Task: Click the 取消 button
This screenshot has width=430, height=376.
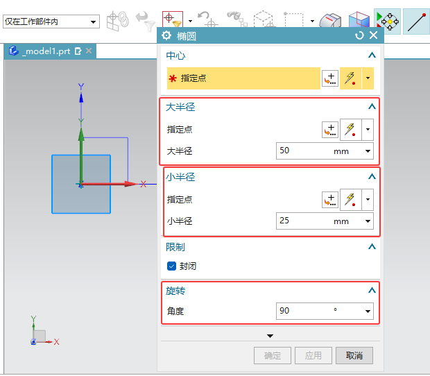Action: tap(354, 356)
